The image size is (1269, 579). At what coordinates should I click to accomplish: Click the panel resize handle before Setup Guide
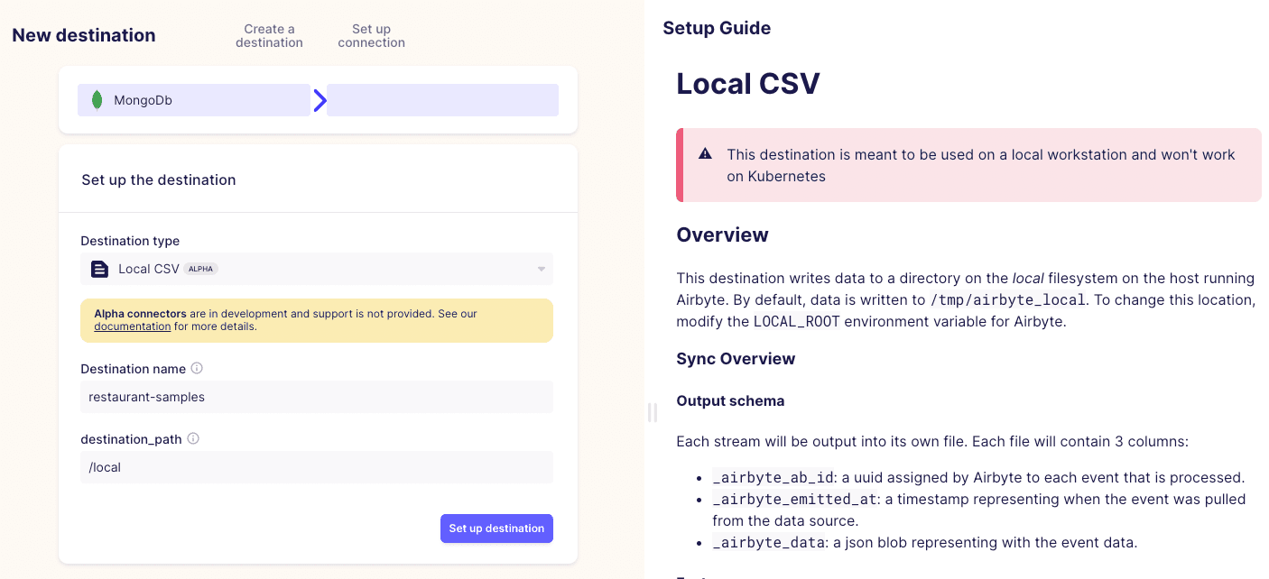coord(652,412)
